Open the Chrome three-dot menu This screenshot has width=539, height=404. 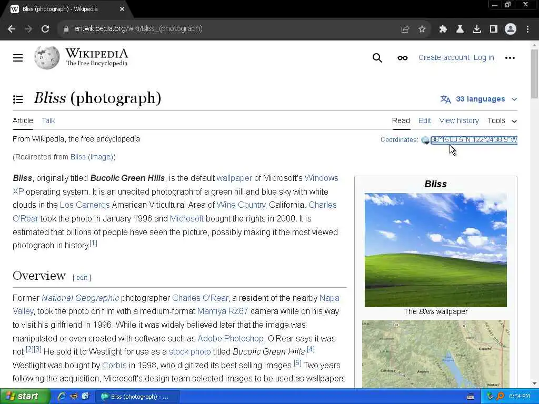(x=527, y=29)
